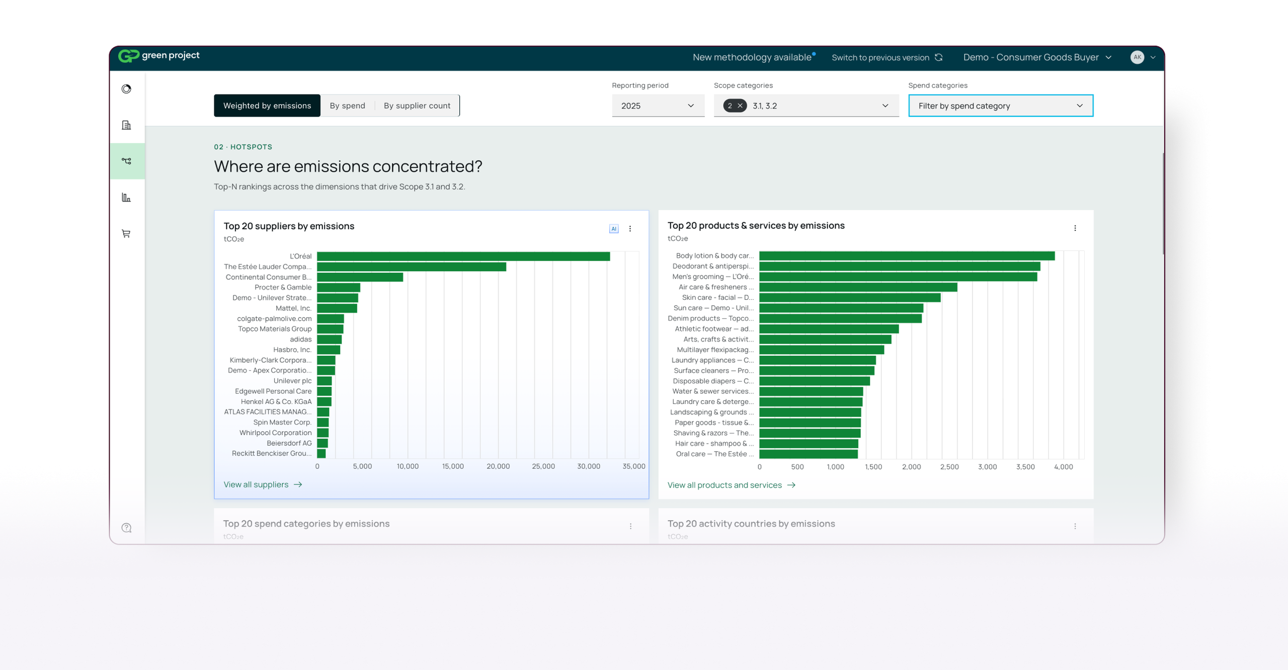Open more options on activity countries chart
The width and height of the screenshot is (1288, 670).
(x=1075, y=526)
